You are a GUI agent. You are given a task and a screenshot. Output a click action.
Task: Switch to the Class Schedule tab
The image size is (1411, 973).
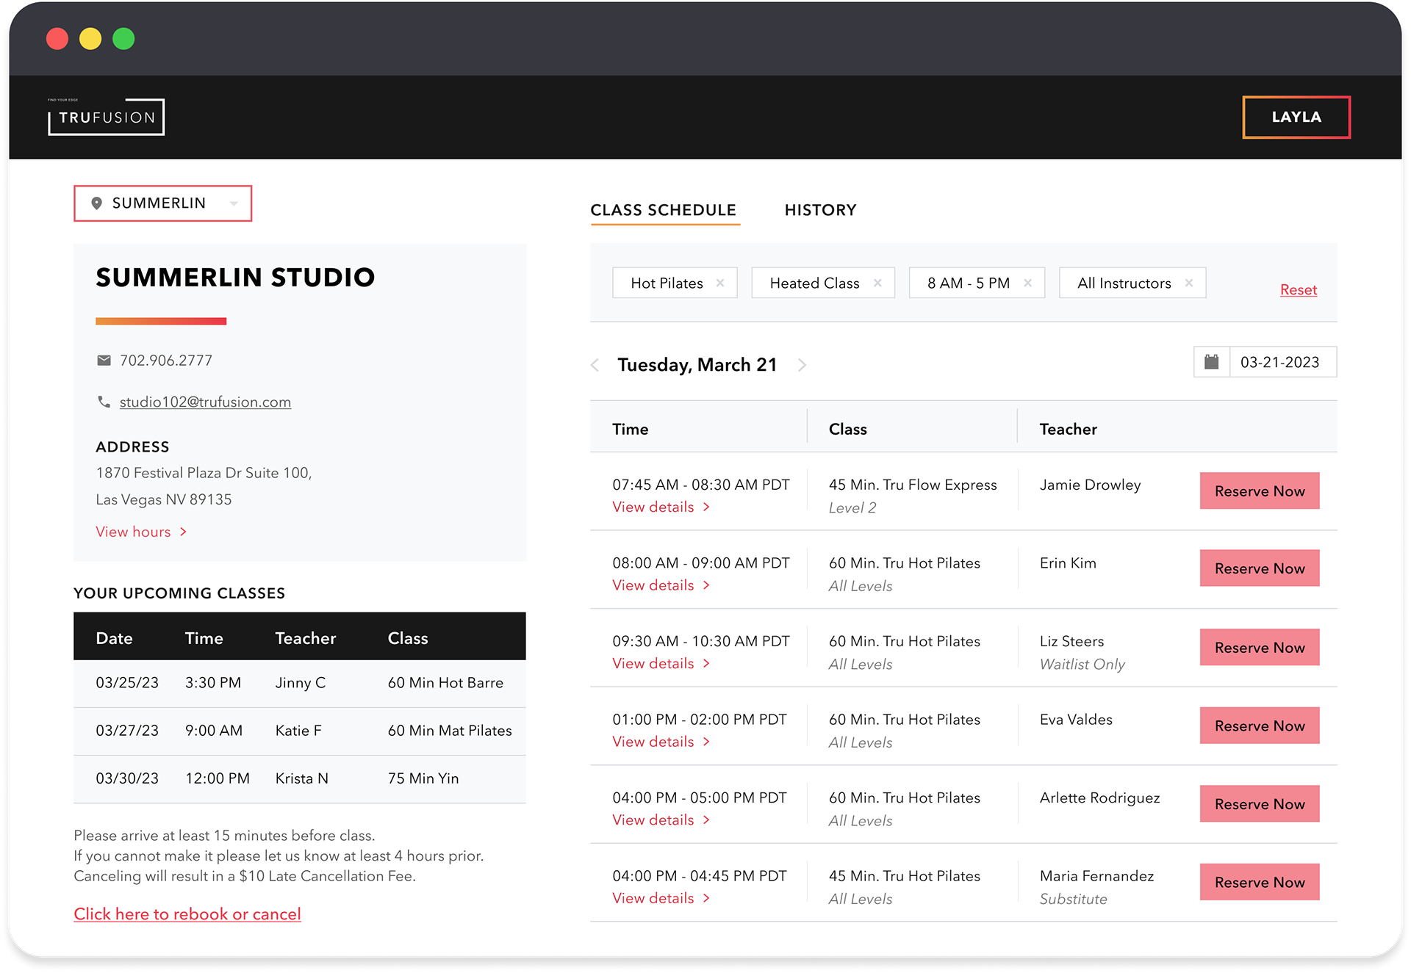663,210
